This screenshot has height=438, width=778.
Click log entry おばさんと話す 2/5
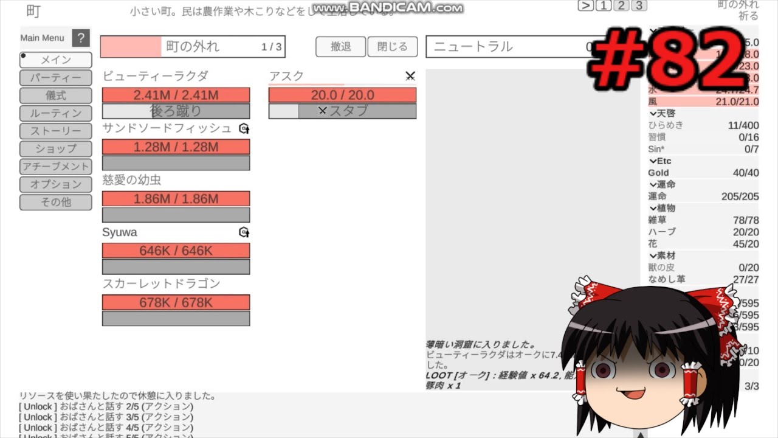[x=106, y=406]
